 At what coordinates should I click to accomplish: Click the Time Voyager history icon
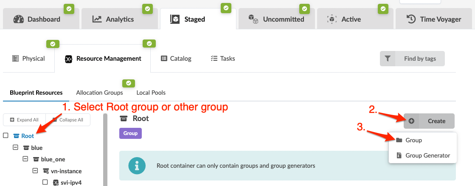(x=411, y=19)
